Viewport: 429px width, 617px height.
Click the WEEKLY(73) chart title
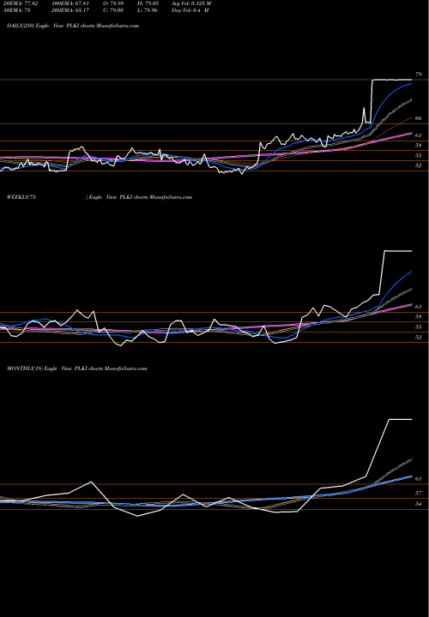pos(100,197)
